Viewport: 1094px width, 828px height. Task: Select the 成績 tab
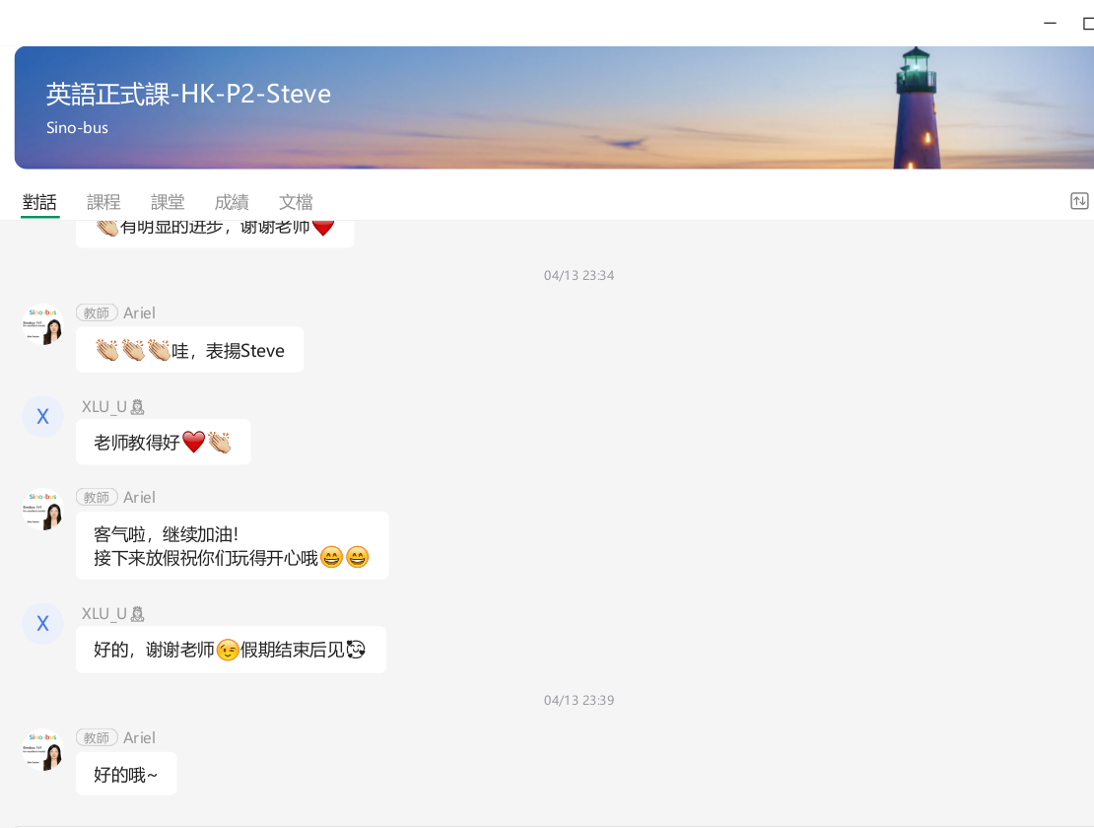232,202
